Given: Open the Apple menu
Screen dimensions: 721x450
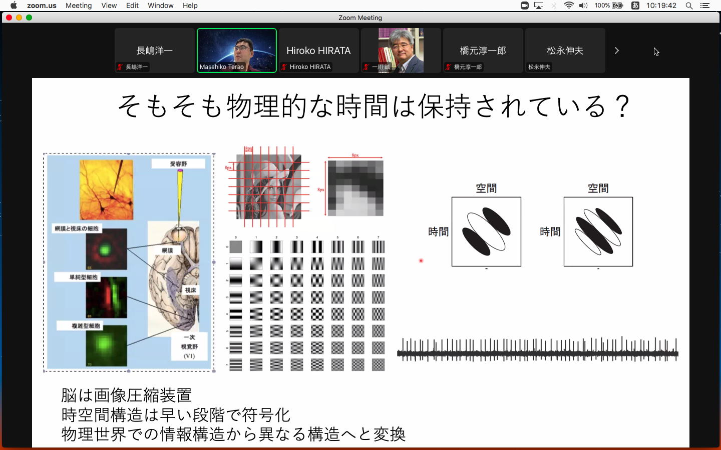Looking at the screenshot, I should (x=14, y=5).
